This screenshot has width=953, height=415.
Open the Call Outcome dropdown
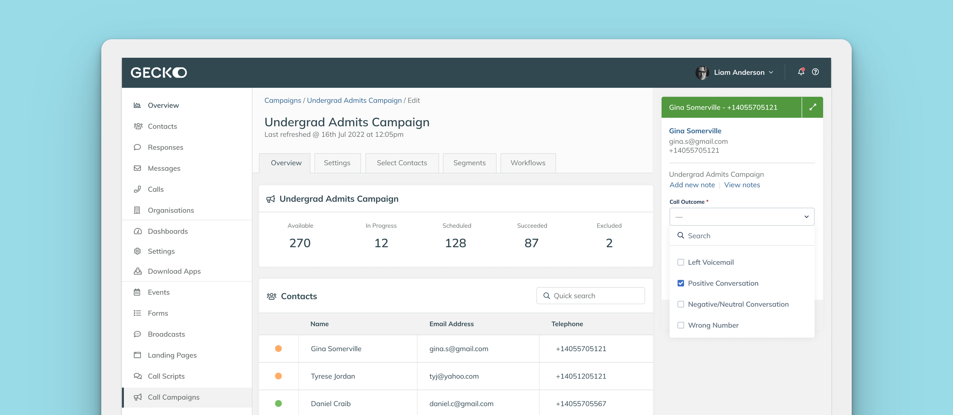tap(742, 217)
